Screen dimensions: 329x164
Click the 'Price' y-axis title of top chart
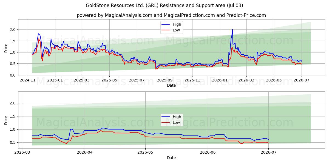pos(6,48)
